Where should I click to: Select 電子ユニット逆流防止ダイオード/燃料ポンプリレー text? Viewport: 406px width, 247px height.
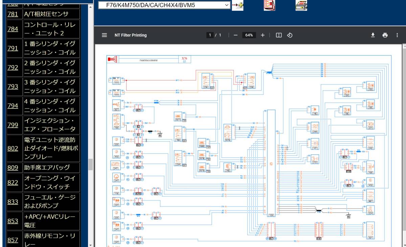pos(51,148)
